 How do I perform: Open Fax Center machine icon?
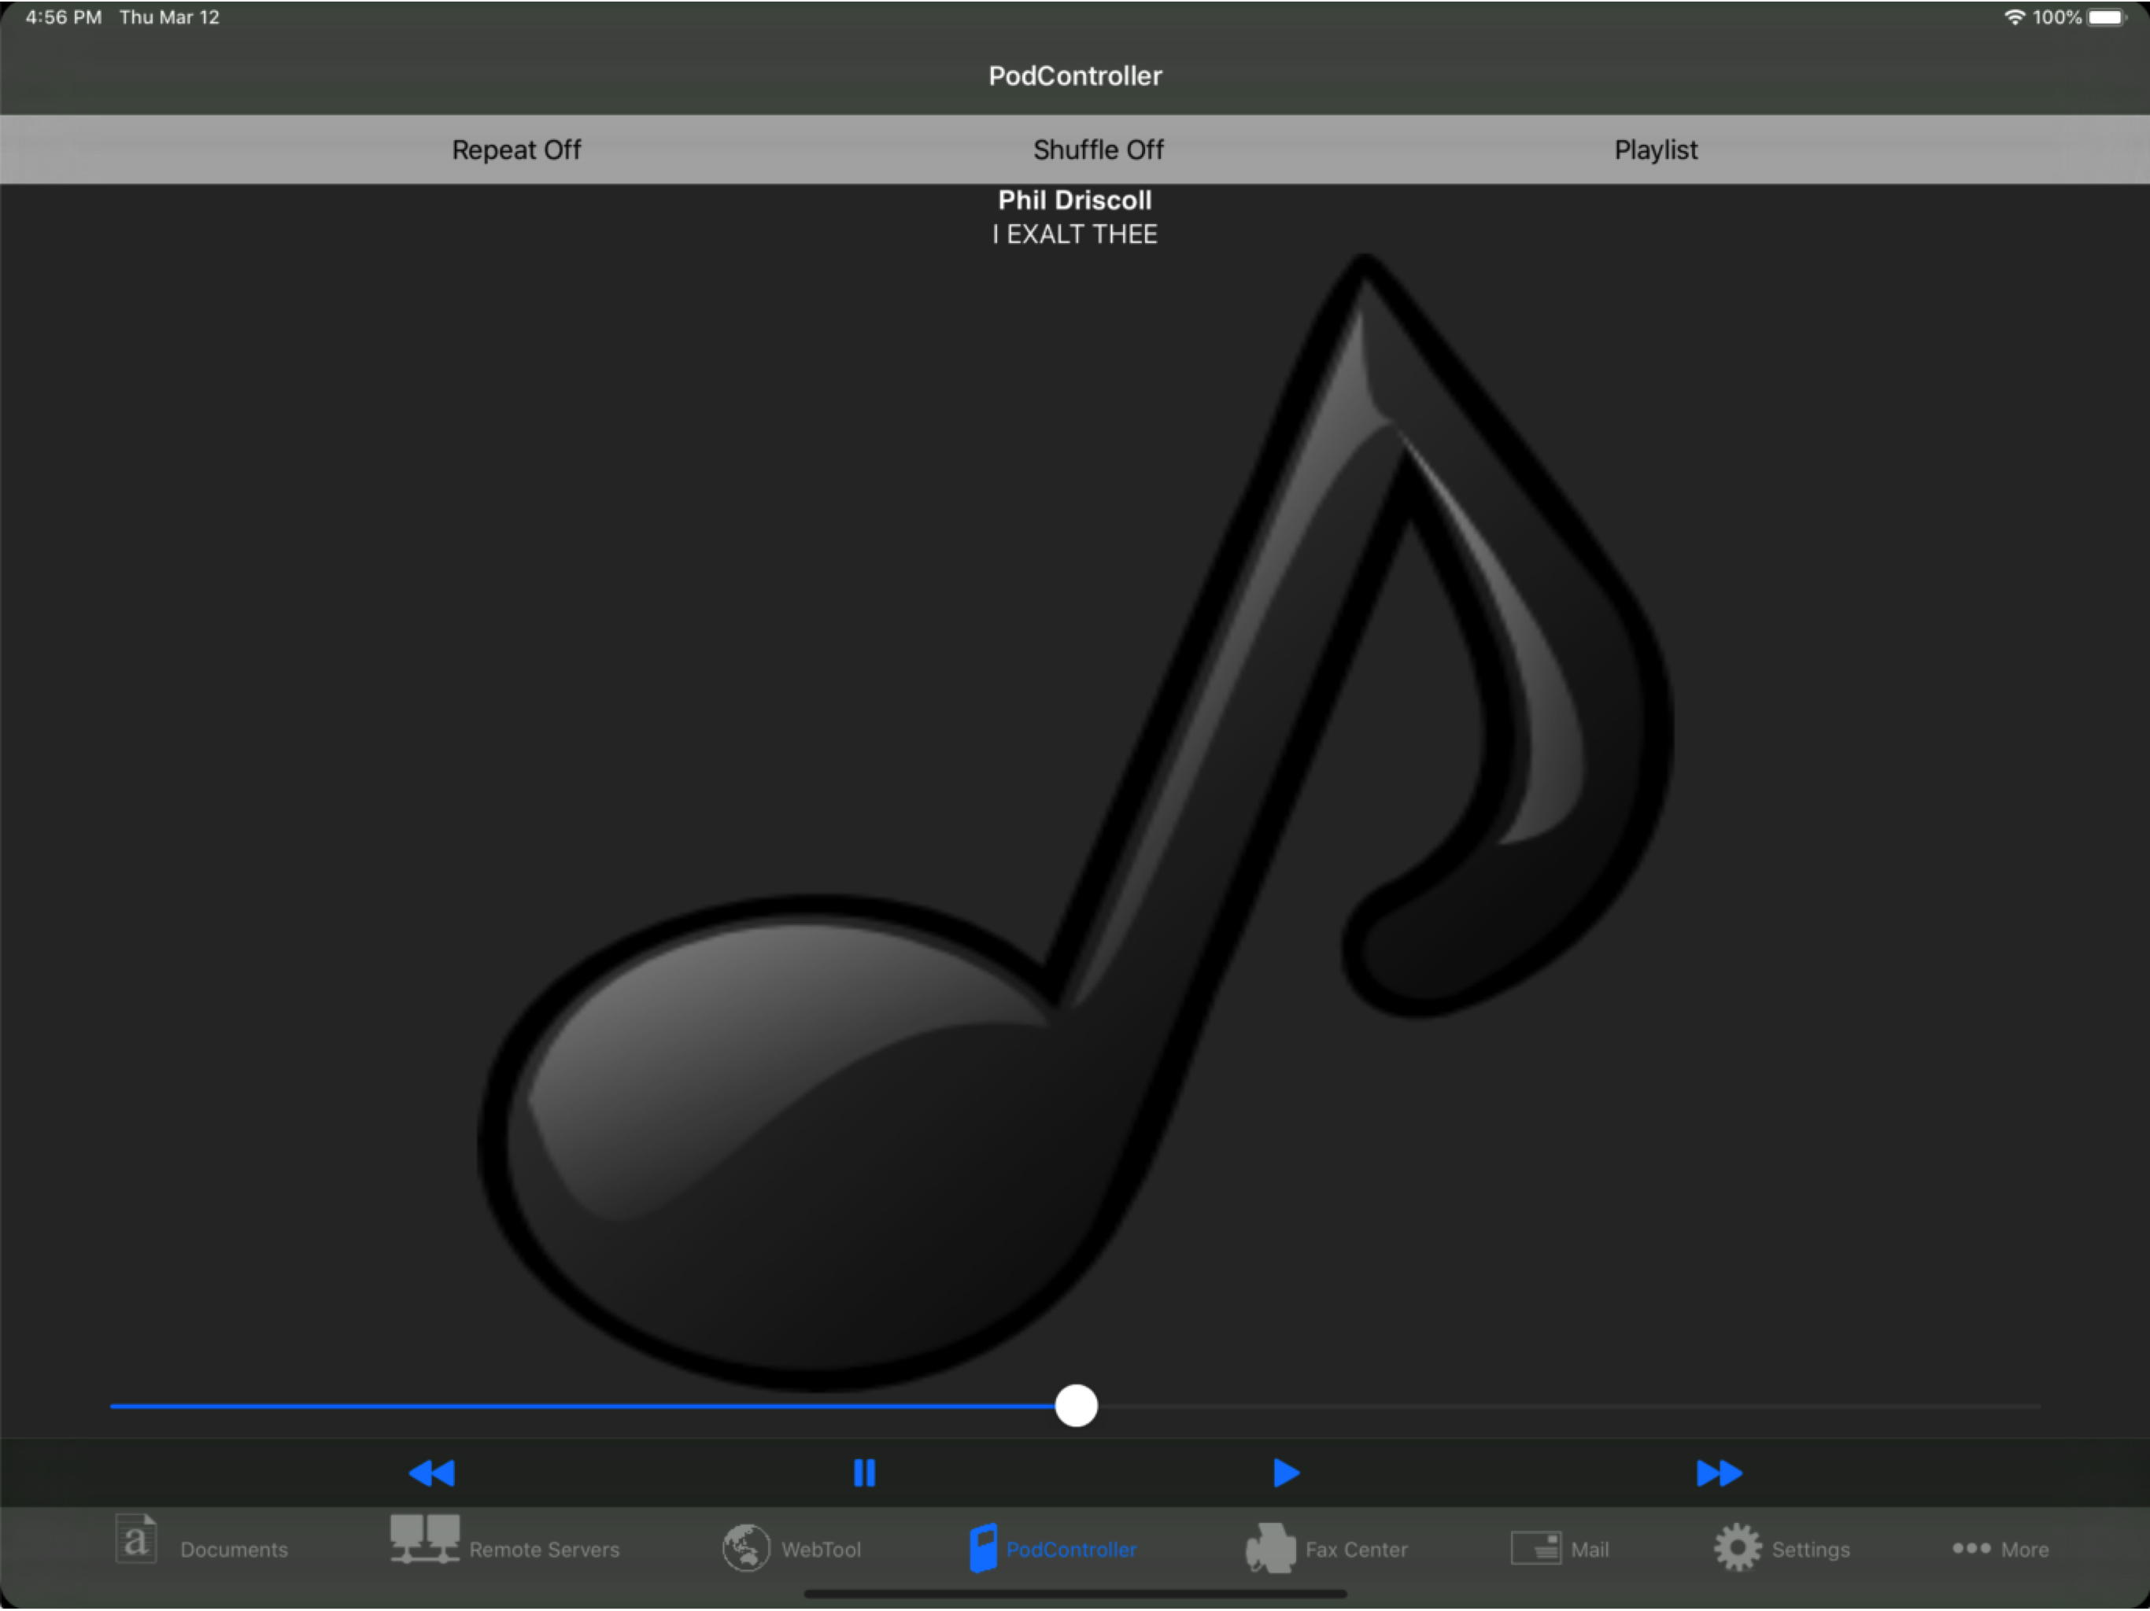click(1270, 1548)
